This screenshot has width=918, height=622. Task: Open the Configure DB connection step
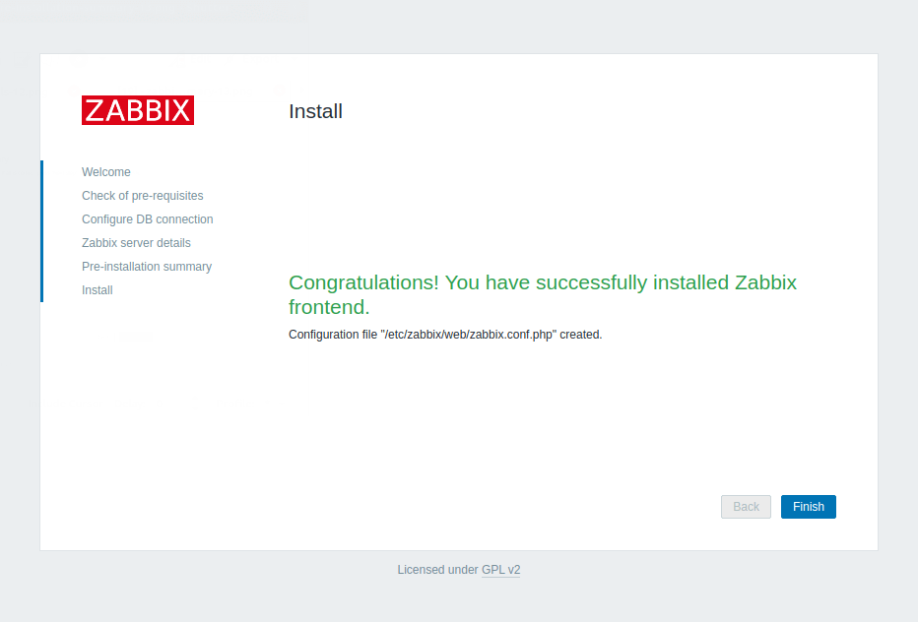[148, 219]
